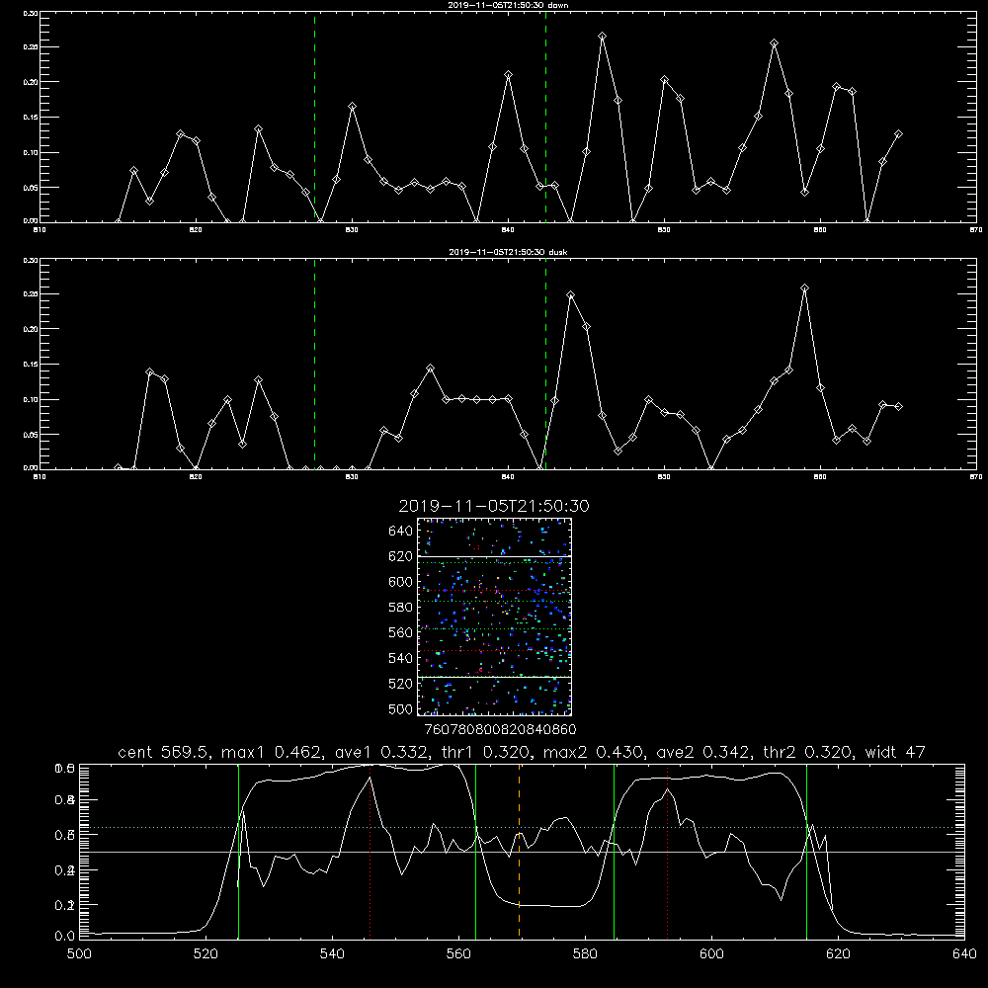Select the bottom plot x-axis label "540"
The image size is (988, 988).
tap(332, 954)
